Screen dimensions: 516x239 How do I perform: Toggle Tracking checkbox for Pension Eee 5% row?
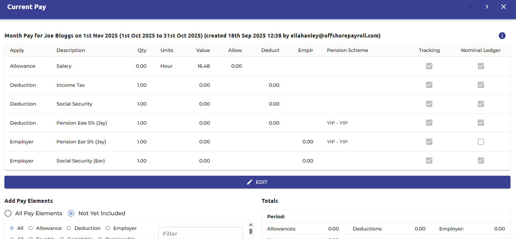pyautogui.click(x=429, y=123)
